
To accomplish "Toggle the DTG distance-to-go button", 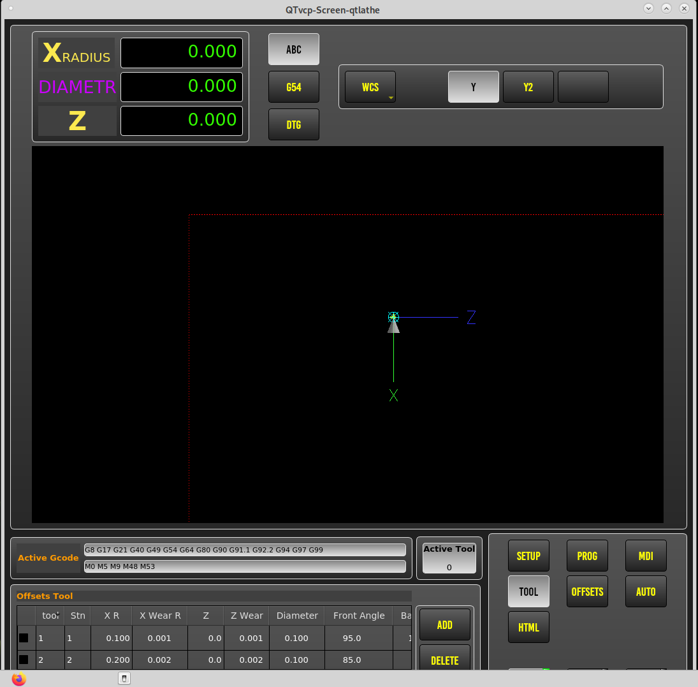I will [x=294, y=125].
